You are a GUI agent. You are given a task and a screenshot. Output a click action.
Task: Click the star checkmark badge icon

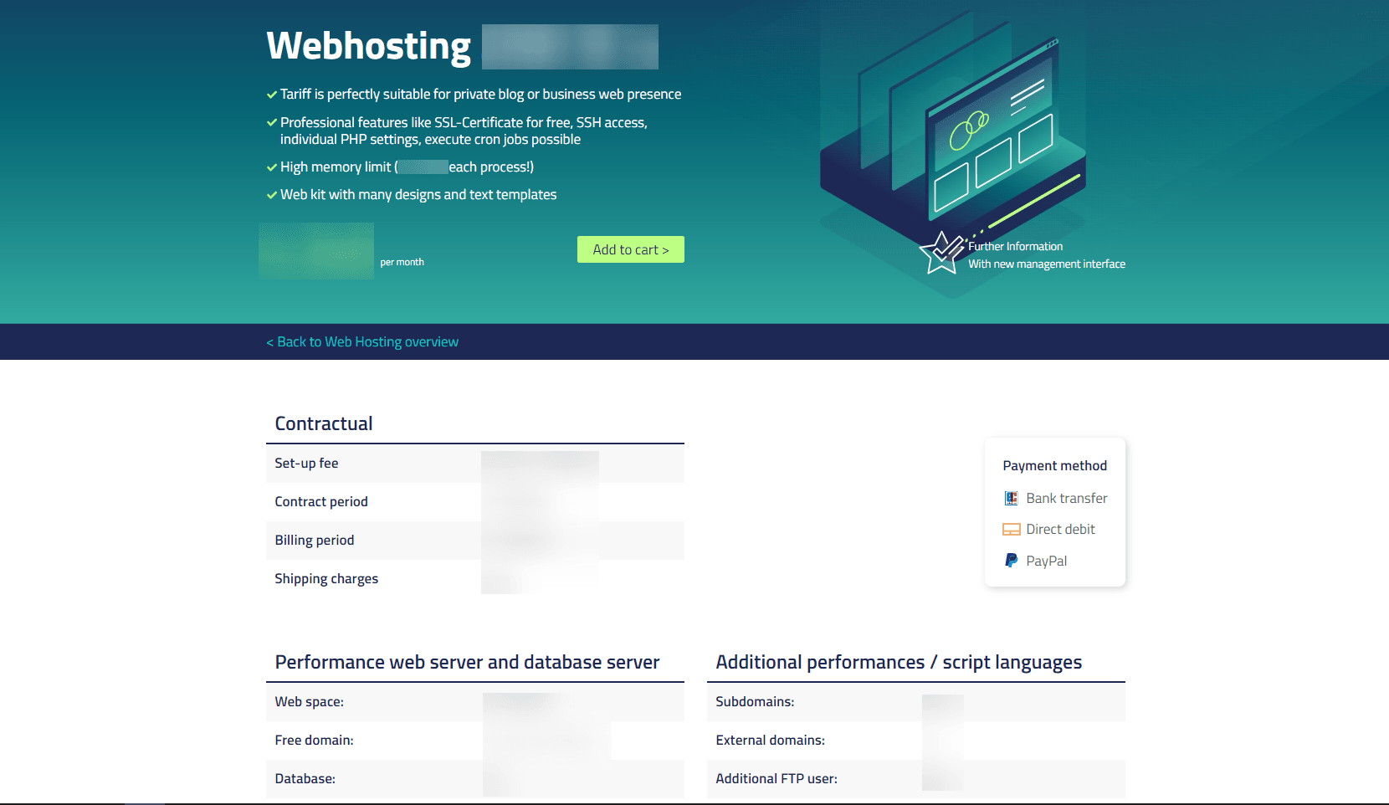click(x=941, y=253)
